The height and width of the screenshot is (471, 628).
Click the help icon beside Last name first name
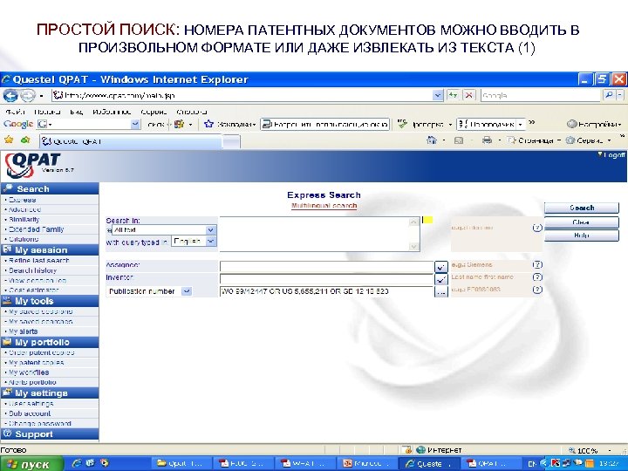(537, 277)
